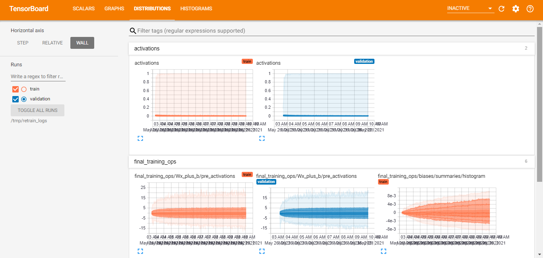Switch to the GRAPHS tab

[x=114, y=8]
